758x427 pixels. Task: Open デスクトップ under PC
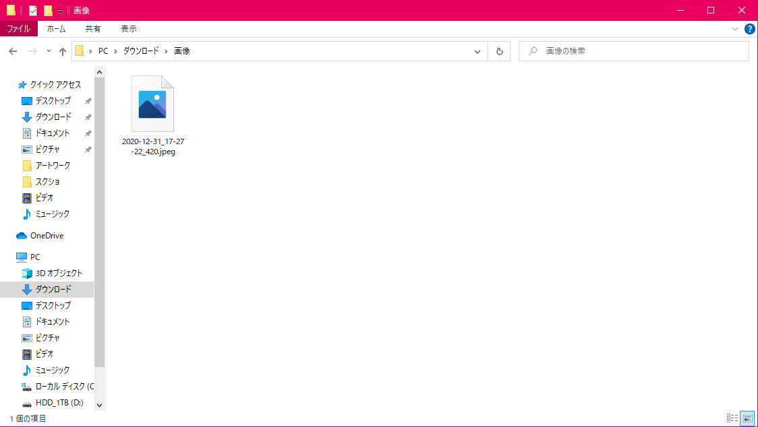point(53,305)
